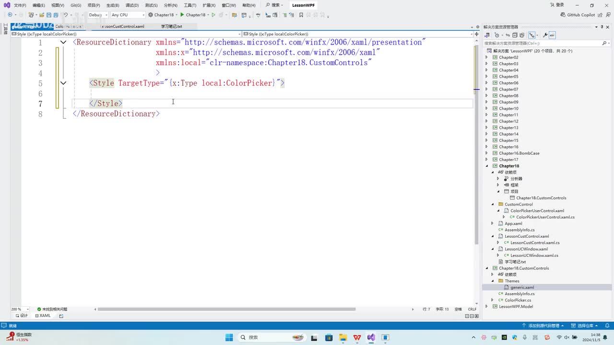Switch to the XAML view tab

pos(43,316)
